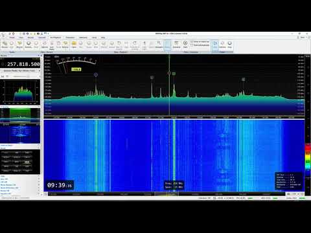Switch to the Receive ribbon tab
Screen dimensions: 311x233
[30, 38]
